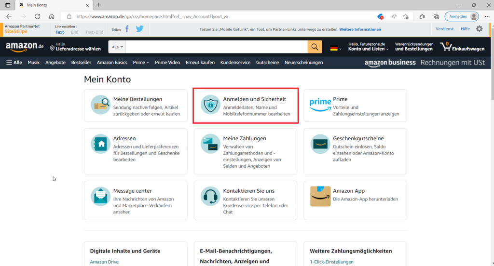Open the Prime logo card icon
494x266 pixels.
[320, 105]
